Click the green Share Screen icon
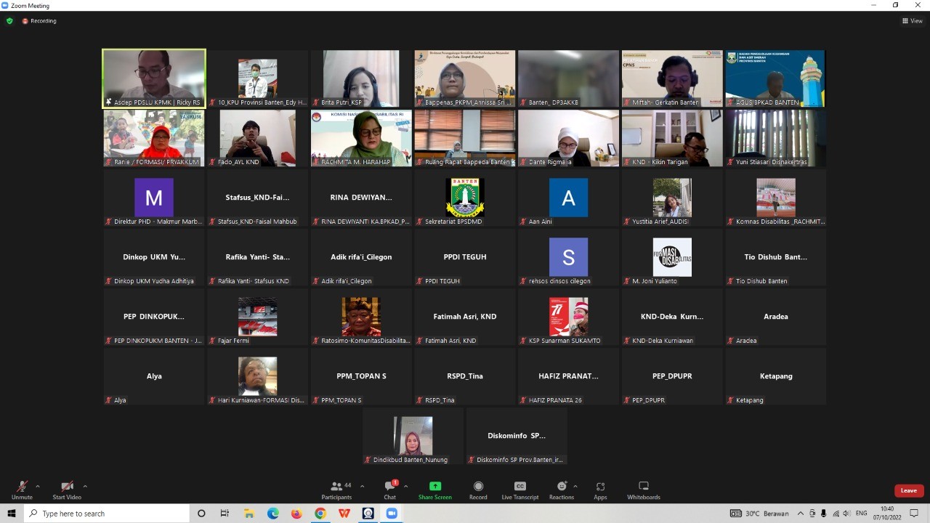This screenshot has width=930, height=523. pos(434,487)
